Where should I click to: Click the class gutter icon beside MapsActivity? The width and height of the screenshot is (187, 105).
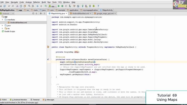pyautogui.click(x=48, y=47)
